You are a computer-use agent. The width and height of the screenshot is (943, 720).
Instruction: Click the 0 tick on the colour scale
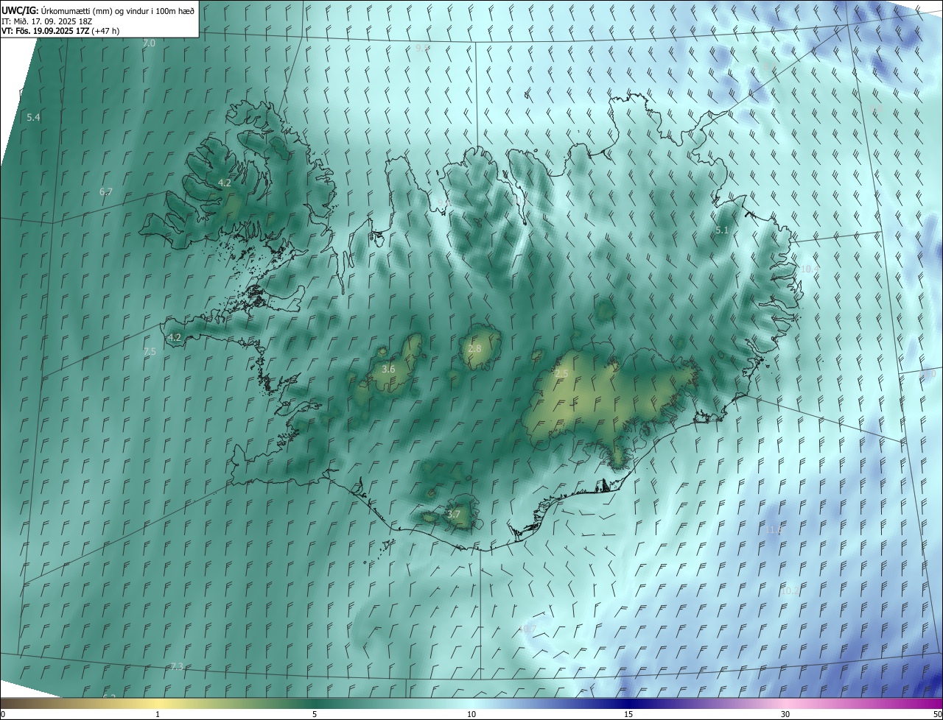coord(3,714)
